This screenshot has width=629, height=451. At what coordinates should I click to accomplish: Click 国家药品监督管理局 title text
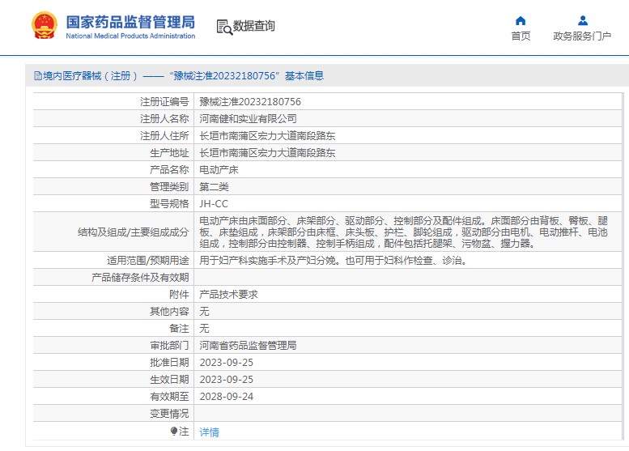(x=130, y=22)
